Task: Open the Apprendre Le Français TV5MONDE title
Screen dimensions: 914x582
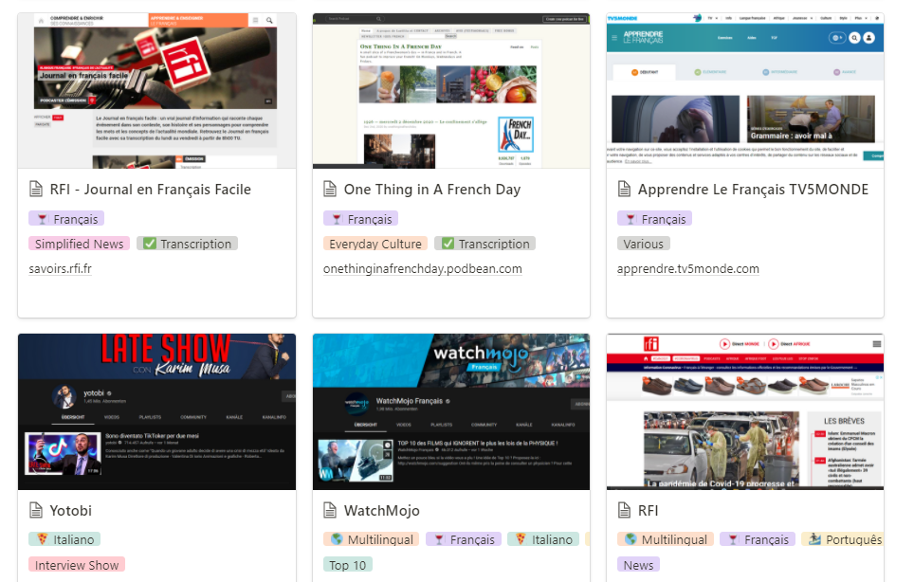Action: tap(753, 190)
